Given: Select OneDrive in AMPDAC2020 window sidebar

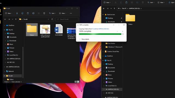Looking at the screenshot, I should click(110, 56).
